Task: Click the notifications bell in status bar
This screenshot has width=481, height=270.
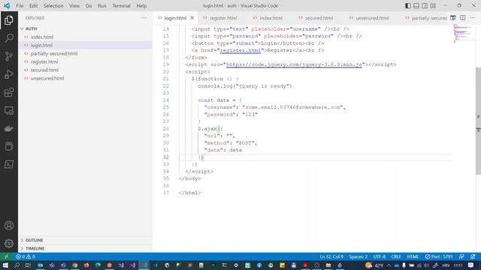Action: pos(473,256)
